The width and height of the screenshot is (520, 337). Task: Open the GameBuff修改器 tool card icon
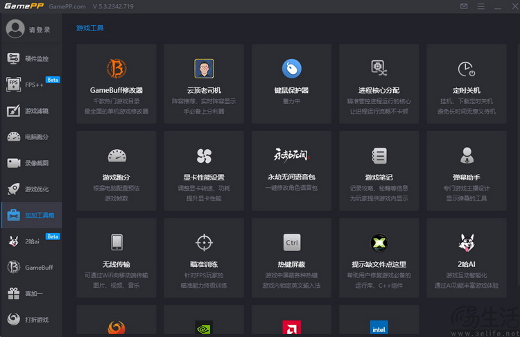point(116,68)
